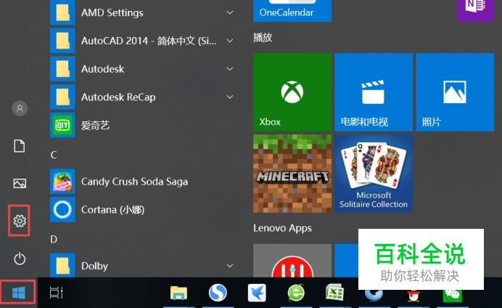Open the blue bird app on taskbar

[257, 293]
